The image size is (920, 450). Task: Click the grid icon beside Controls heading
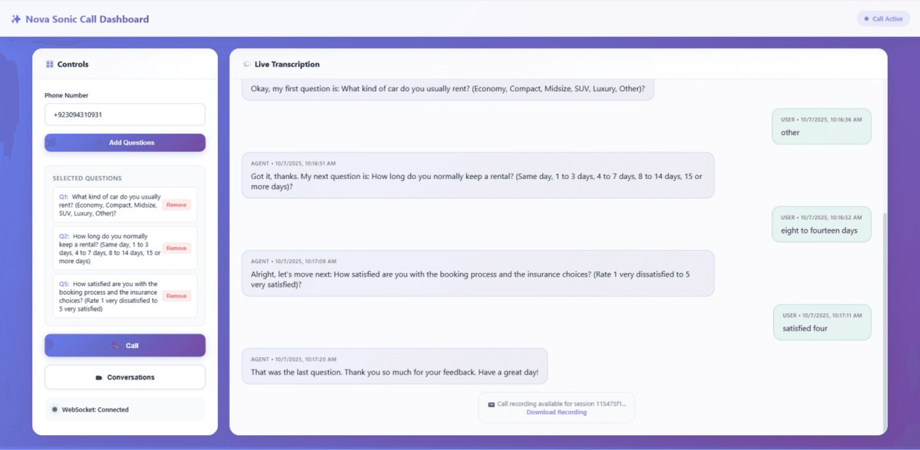[x=49, y=64]
